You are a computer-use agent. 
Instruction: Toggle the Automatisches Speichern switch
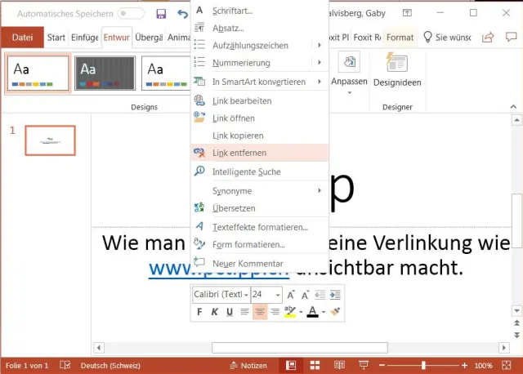(131, 14)
